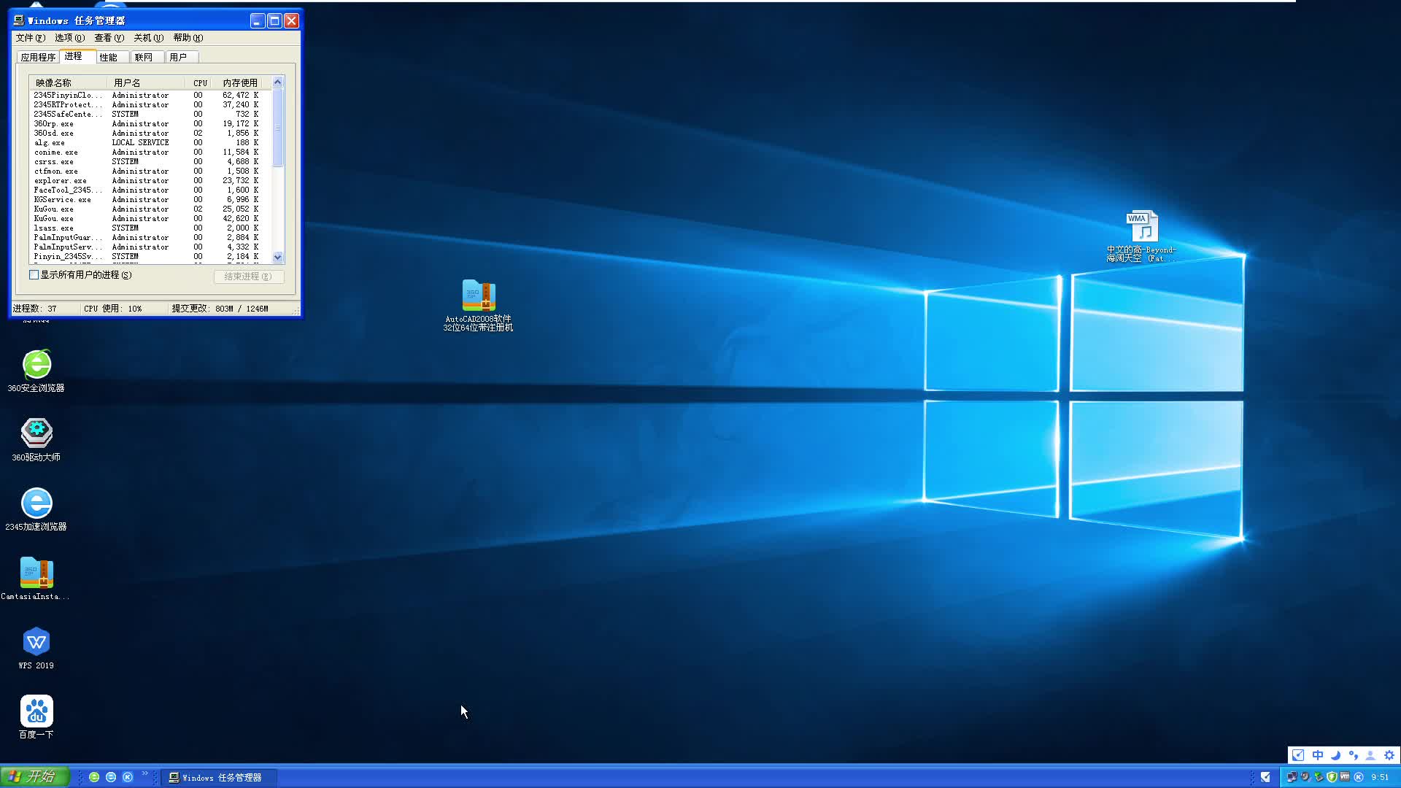Switch to the Performance tab

click(108, 57)
